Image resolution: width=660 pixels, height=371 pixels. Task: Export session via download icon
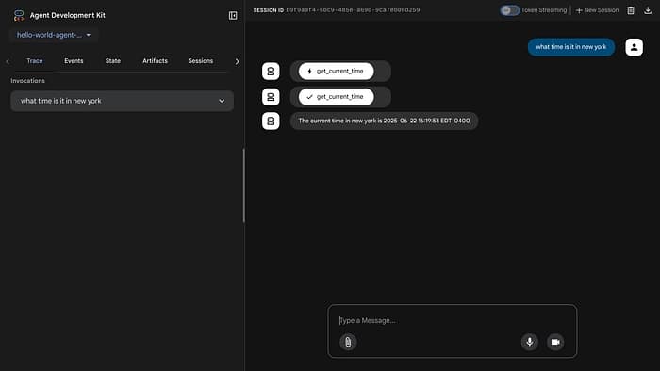click(x=648, y=10)
